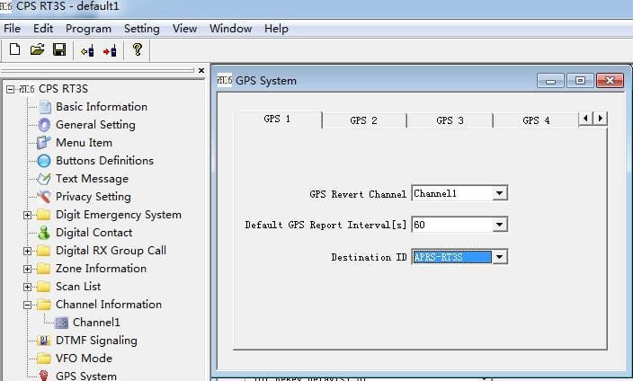Select Channel1 in the tree
The image size is (633, 381).
point(95,323)
